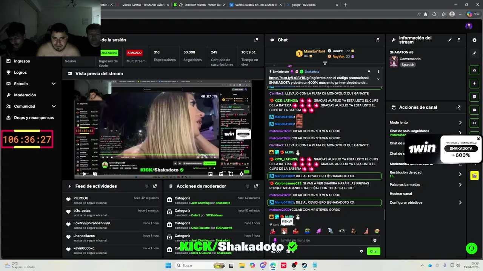Pop out the Acciones de canal panel

coord(458,107)
